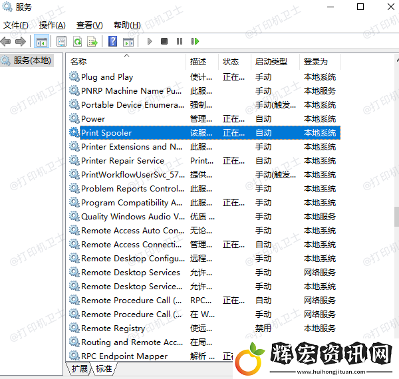
Task: Click 禁用 startup type of Remote Registry
Action: coord(263,328)
